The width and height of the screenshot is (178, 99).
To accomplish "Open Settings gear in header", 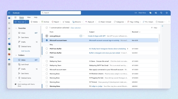I will [x=167, y=13].
